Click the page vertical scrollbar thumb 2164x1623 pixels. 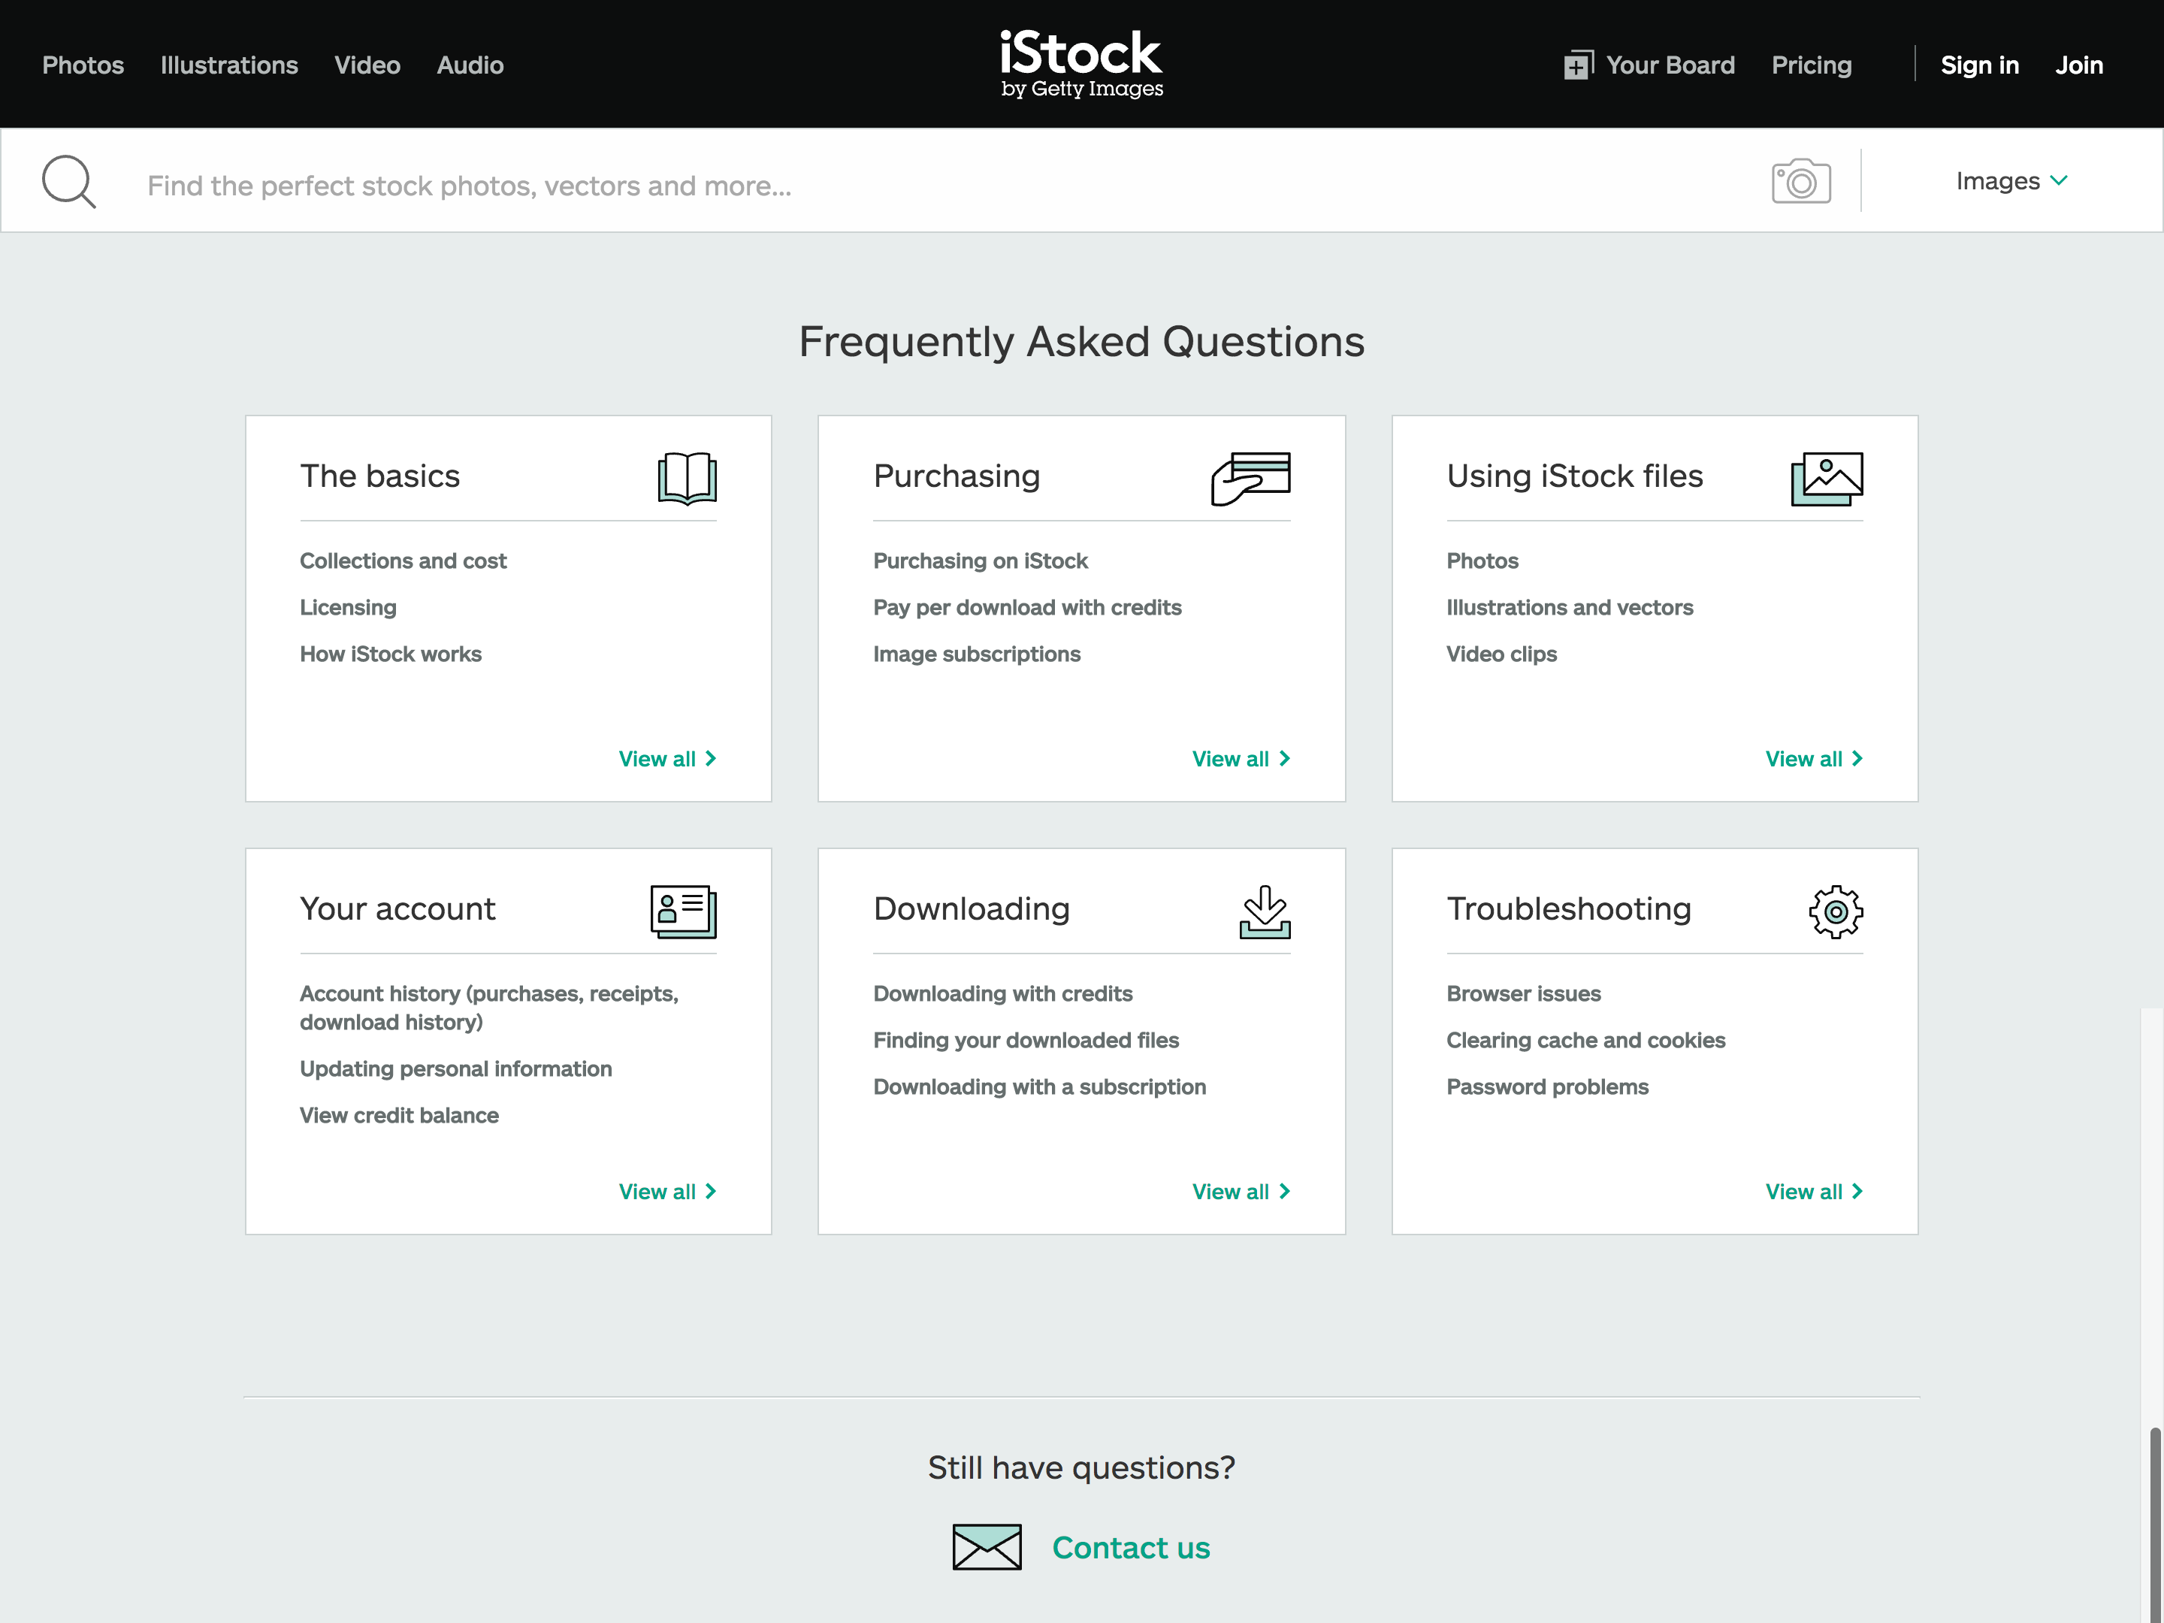pyautogui.click(x=2155, y=1524)
